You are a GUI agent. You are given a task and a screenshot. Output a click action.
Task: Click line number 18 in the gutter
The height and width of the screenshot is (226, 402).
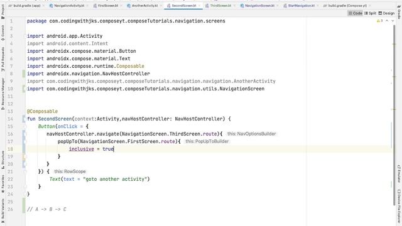pyautogui.click(x=10, y=149)
